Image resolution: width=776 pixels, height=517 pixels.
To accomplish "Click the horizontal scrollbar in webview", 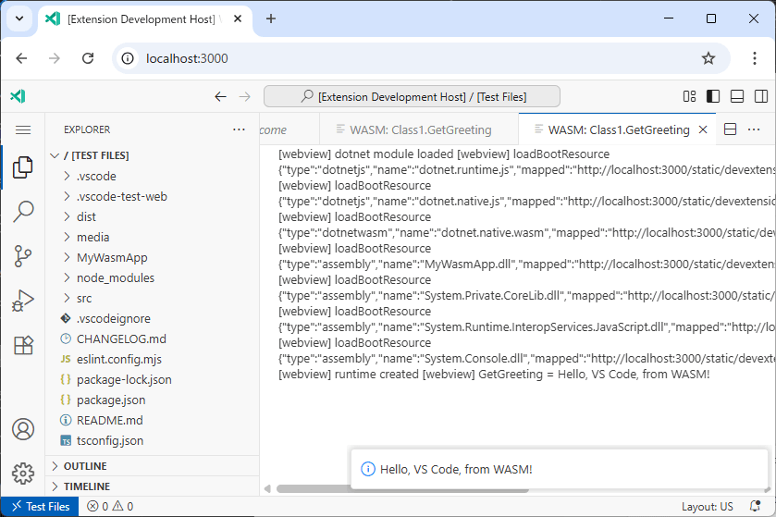I will 402,489.
